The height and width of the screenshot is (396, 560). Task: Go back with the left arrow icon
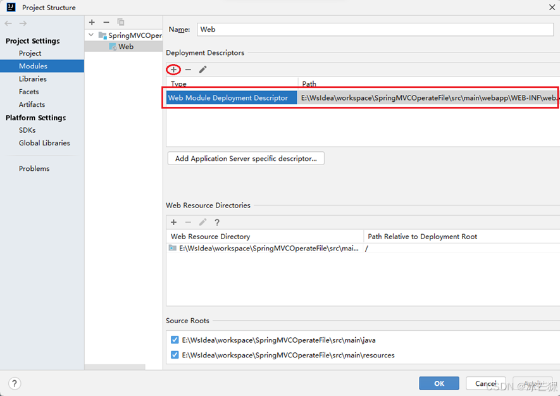(8, 23)
